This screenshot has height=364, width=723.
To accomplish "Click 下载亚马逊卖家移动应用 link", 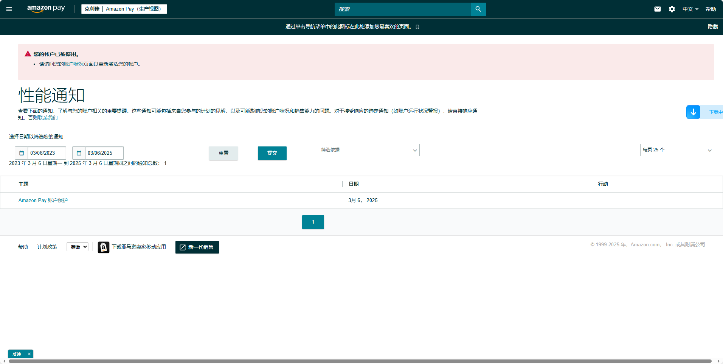I will click(x=139, y=247).
